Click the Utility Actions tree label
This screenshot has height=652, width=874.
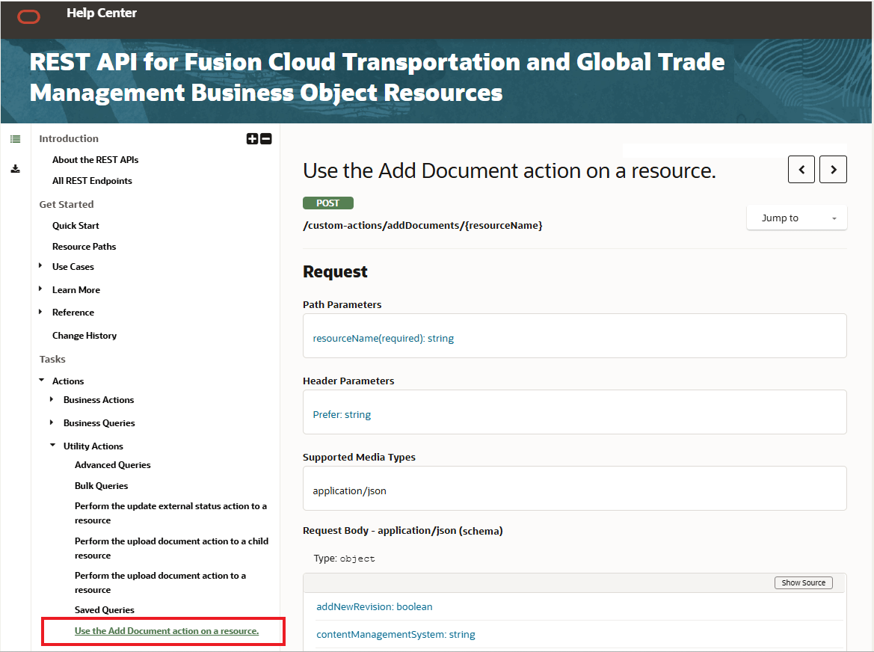pyautogui.click(x=93, y=446)
